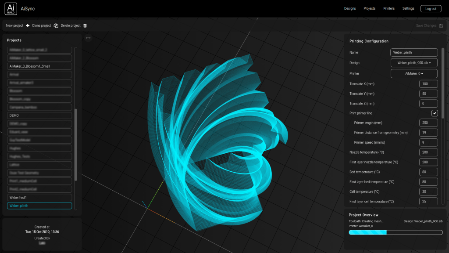Click the Primer speed (mm/s) field
Screen dimensions: 449x253
pos(428,142)
